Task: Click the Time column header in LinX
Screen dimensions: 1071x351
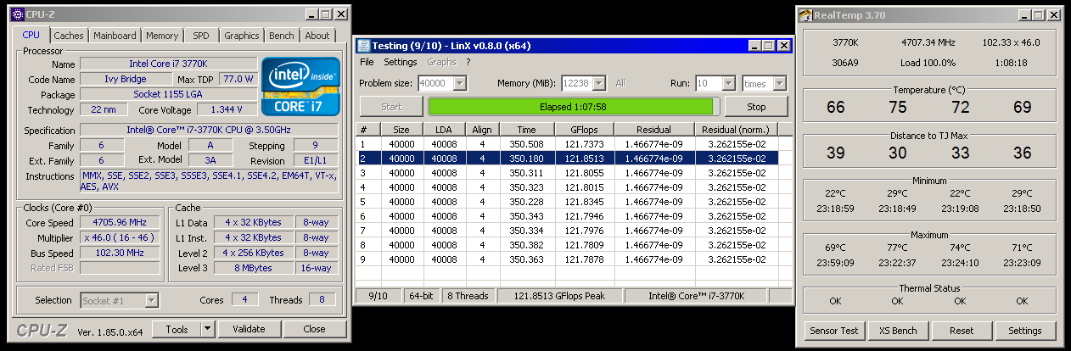Action: click(x=526, y=129)
